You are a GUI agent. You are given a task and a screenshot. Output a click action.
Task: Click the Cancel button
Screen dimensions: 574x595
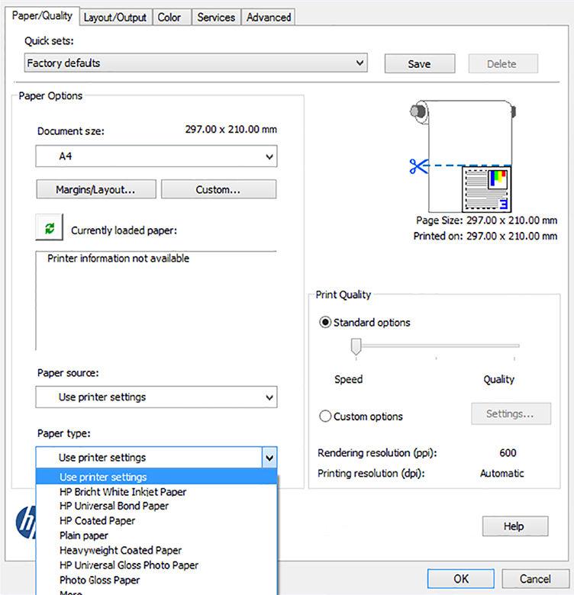pyautogui.click(x=535, y=579)
